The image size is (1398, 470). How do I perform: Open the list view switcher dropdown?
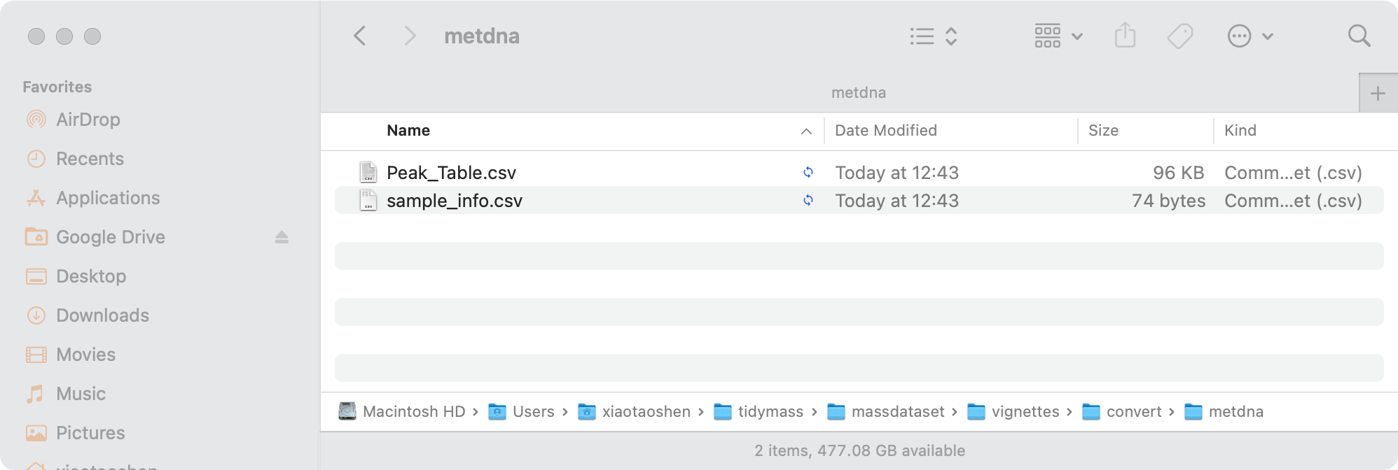click(933, 36)
